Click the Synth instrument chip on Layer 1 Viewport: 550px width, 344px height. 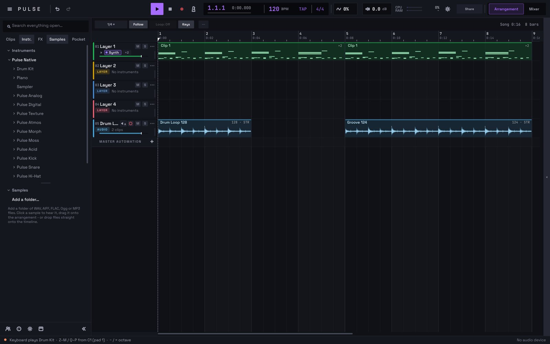(113, 53)
